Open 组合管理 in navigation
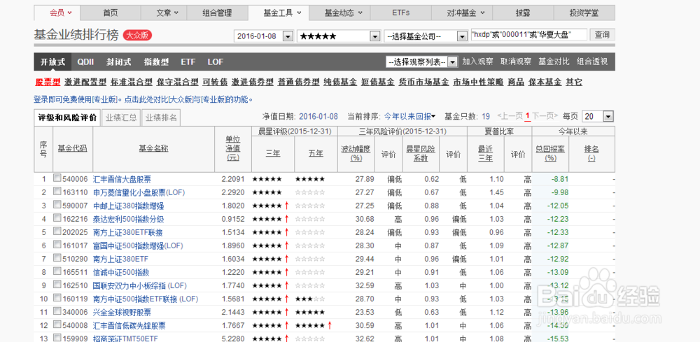 [x=217, y=13]
